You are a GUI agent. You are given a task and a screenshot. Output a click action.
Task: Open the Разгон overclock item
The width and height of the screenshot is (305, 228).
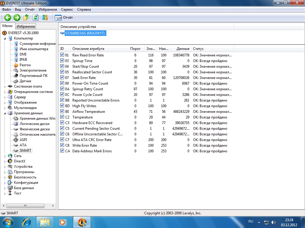[x=25, y=65]
